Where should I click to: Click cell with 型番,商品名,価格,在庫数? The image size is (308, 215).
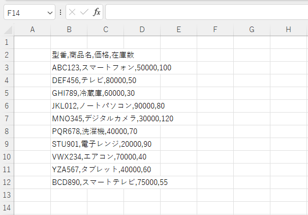69,55
